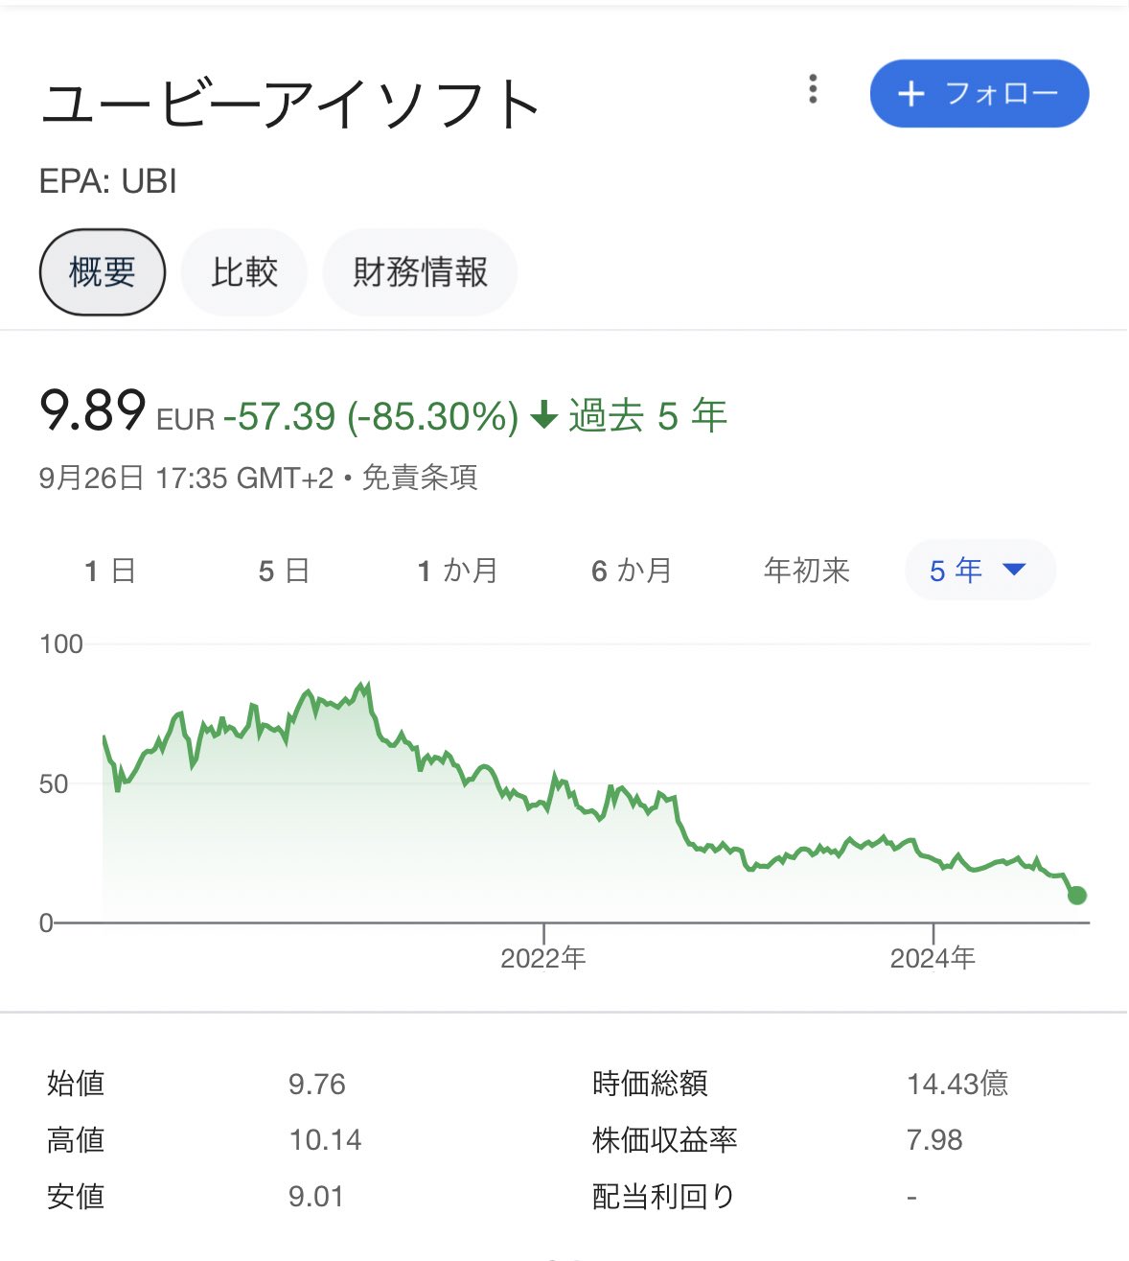Select the 1 日 time range

coord(110,571)
